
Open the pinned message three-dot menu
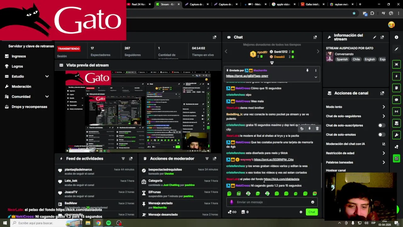[x=316, y=70]
